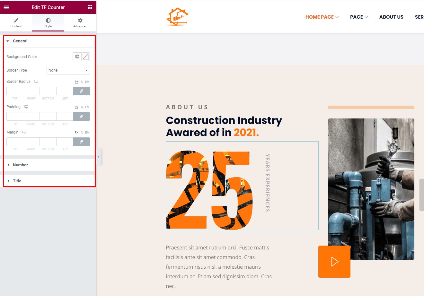Select the Praesent sit amet paragraph
The image size is (424, 296).
point(219,267)
